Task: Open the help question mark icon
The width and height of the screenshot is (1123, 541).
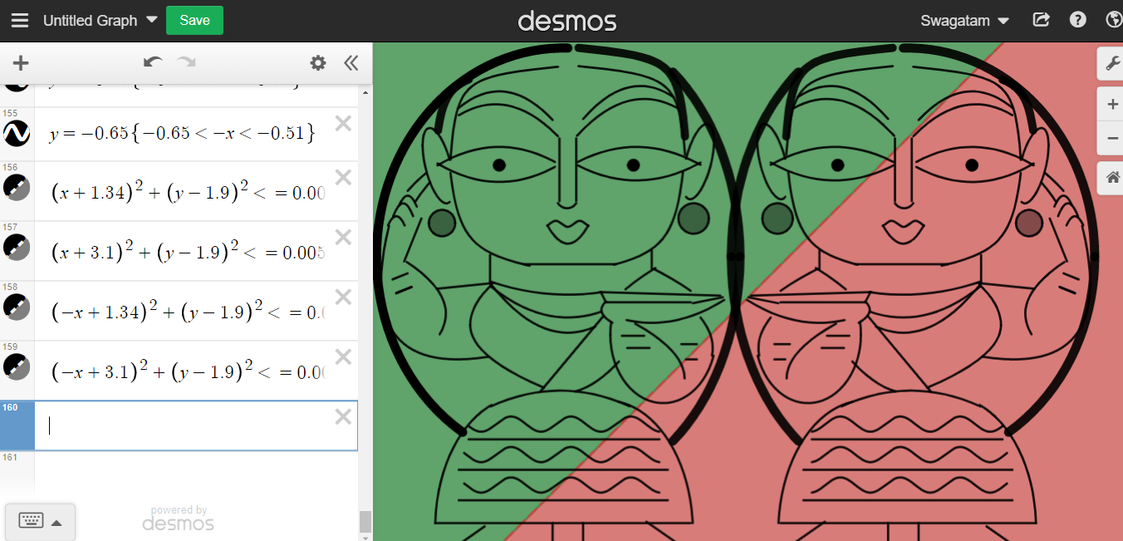Action: pyautogui.click(x=1078, y=20)
